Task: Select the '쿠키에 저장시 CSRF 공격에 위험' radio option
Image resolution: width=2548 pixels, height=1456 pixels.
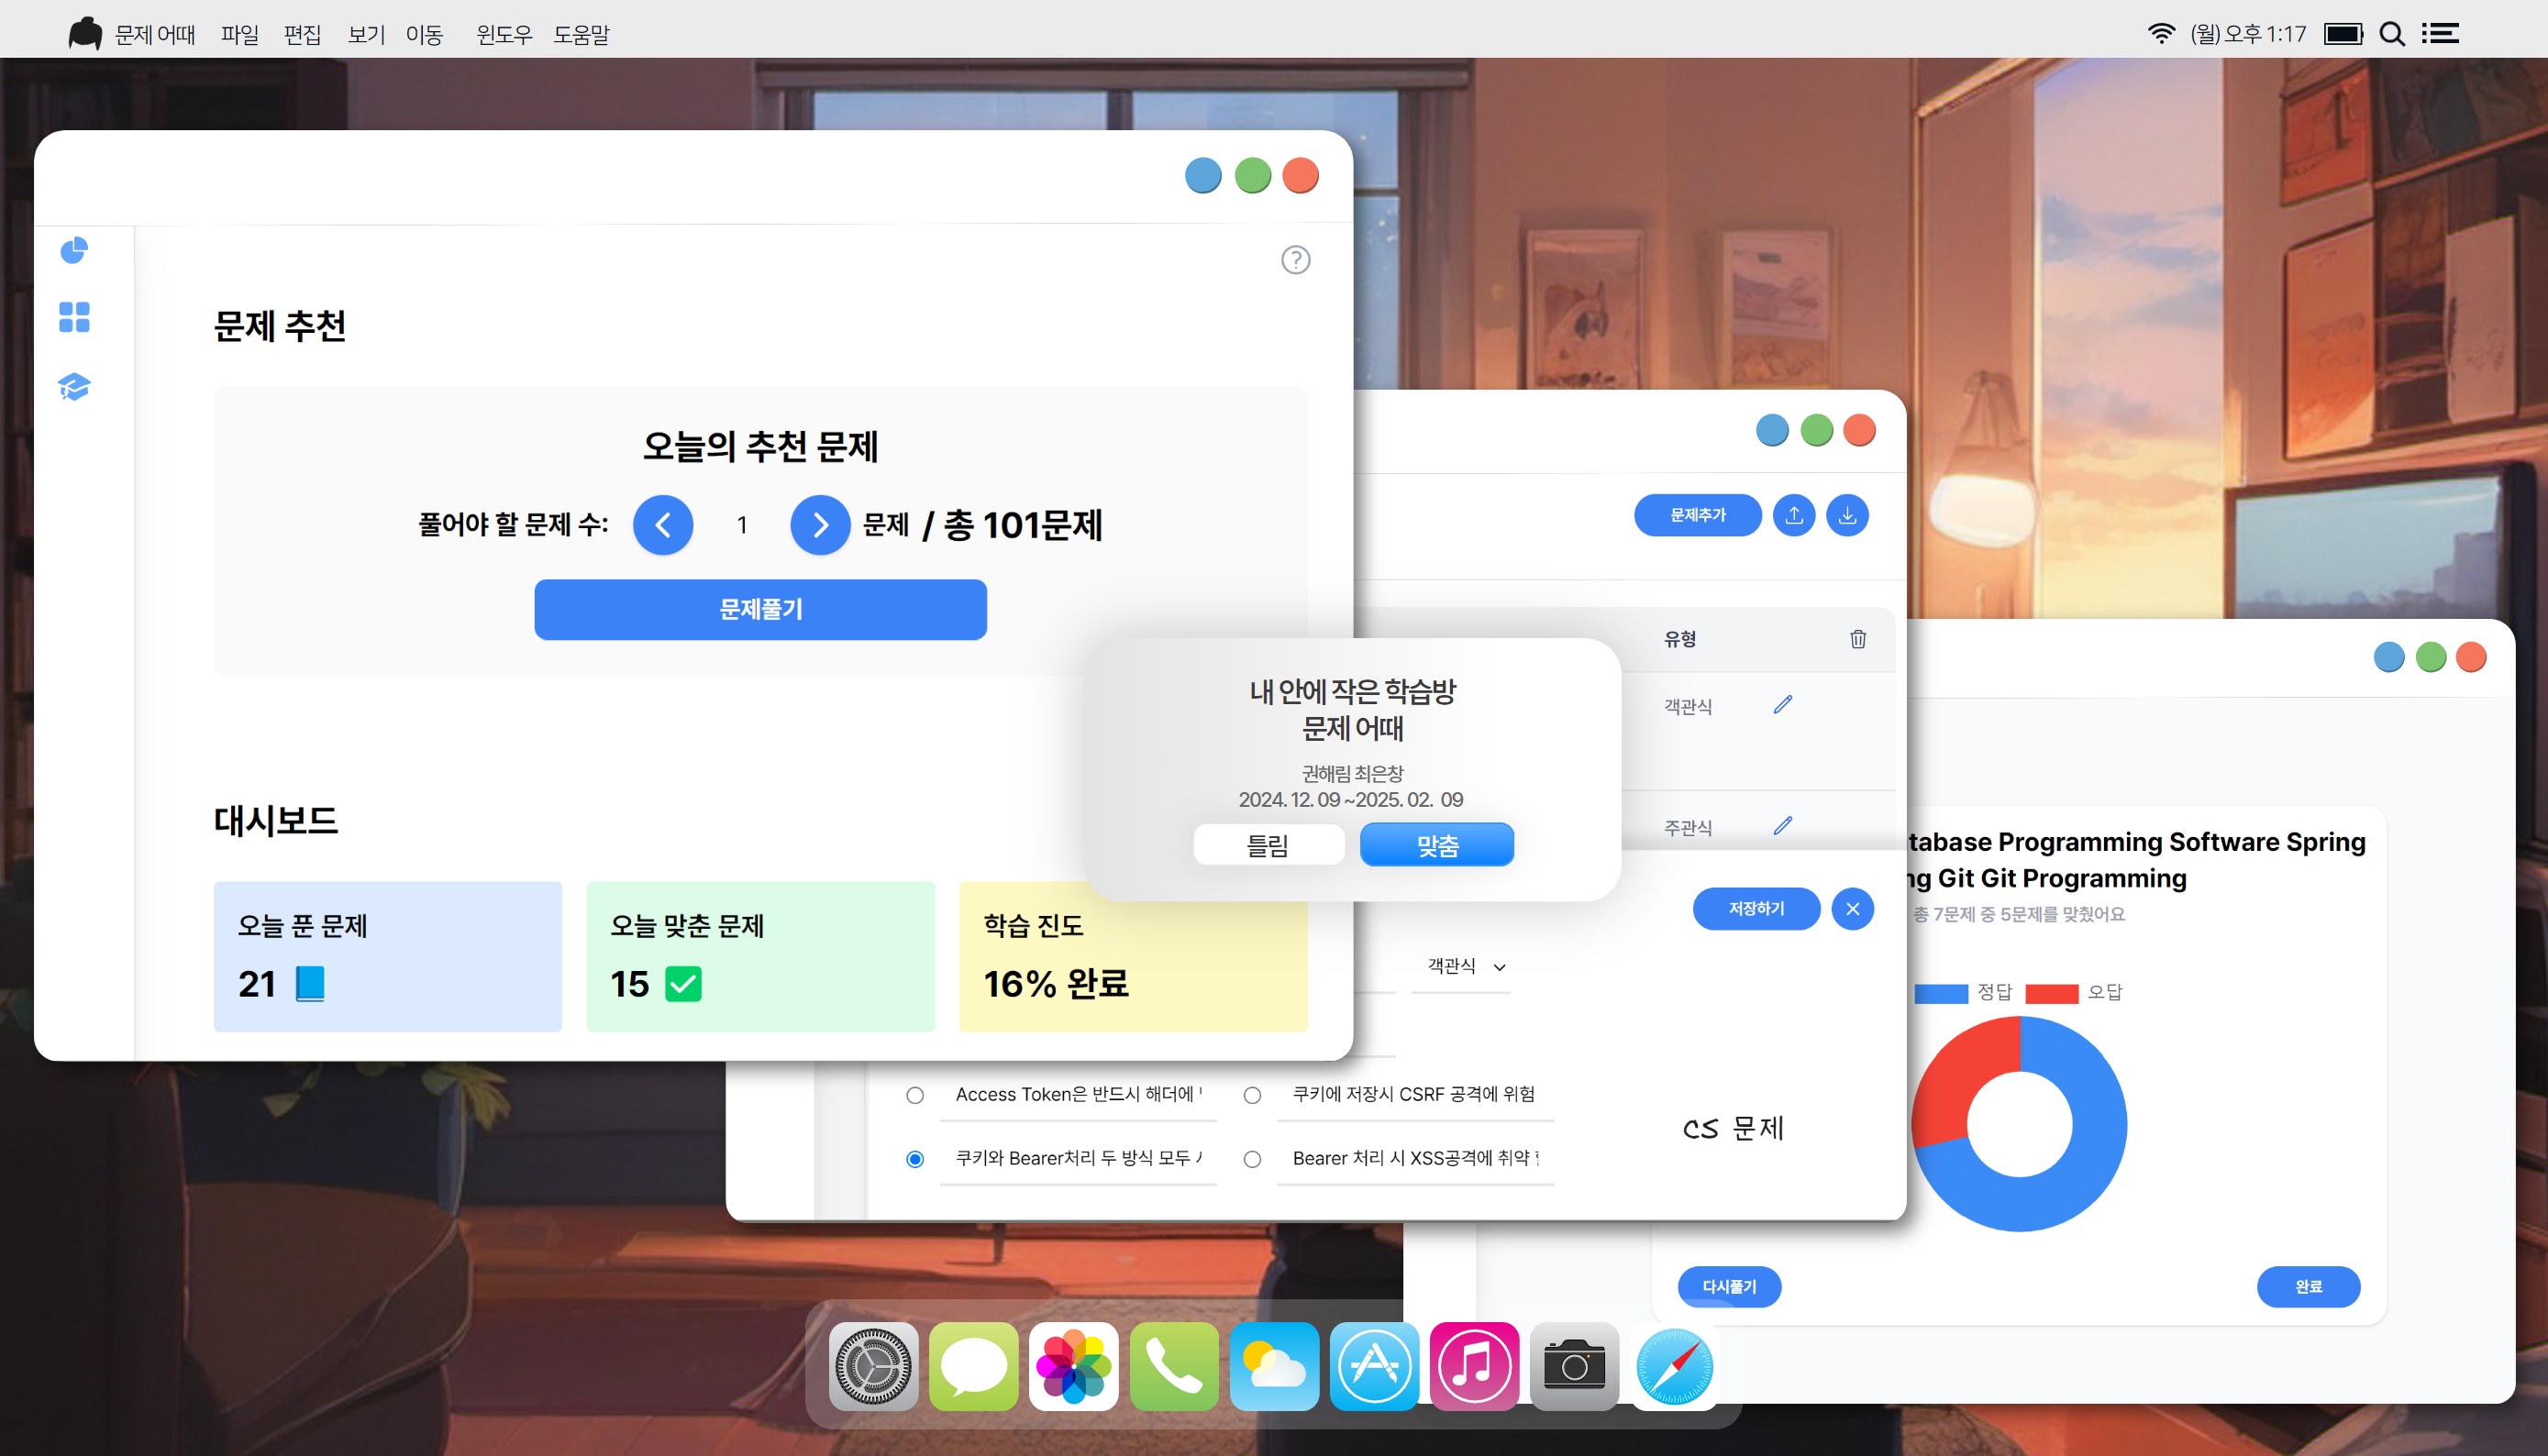Action: pyautogui.click(x=1251, y=1095)
